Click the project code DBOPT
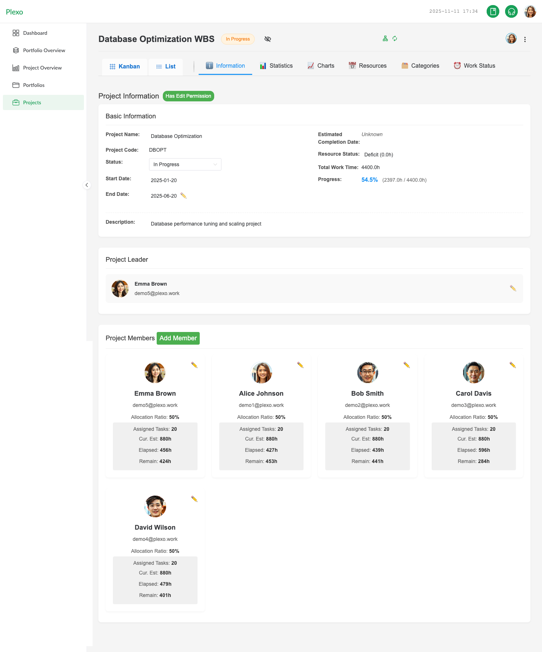 [158, 150]
